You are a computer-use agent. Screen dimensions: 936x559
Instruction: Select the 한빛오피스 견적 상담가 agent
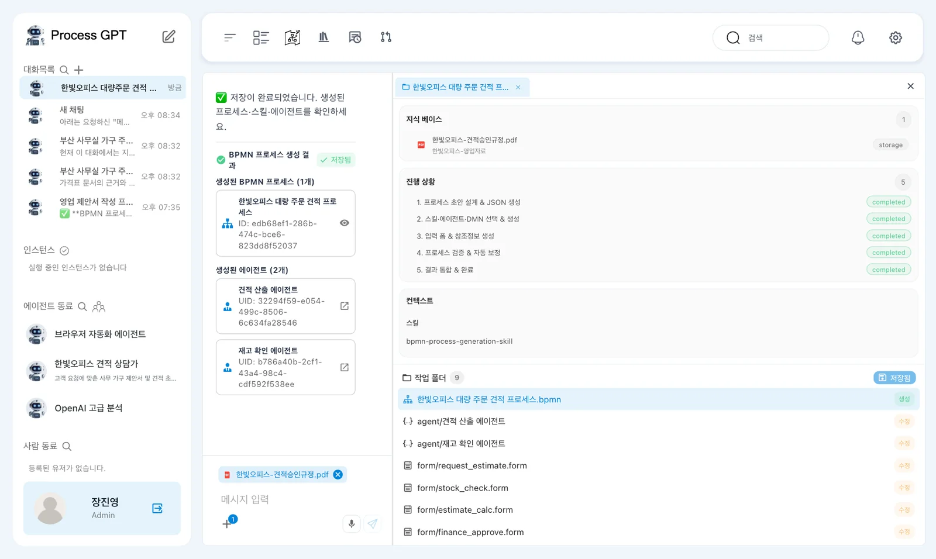point(103,371)
